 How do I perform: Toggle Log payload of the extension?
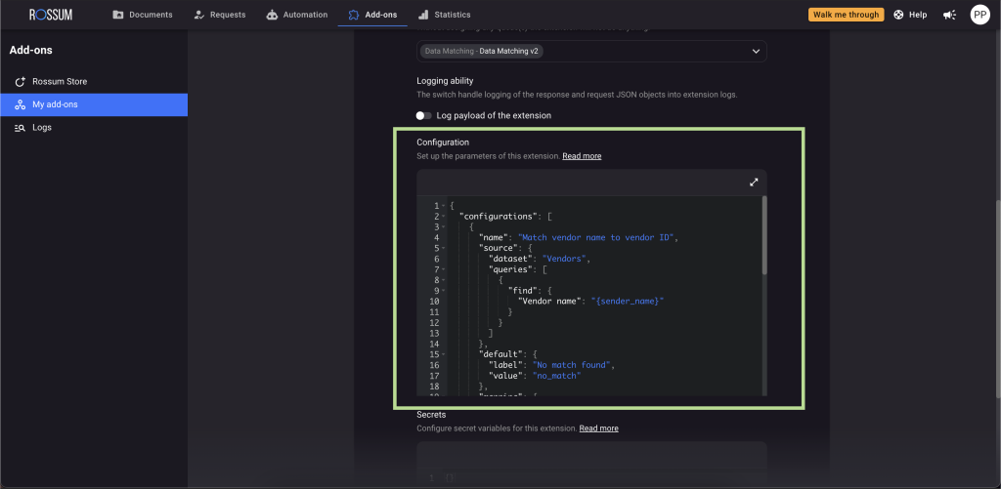pos(423,115)
